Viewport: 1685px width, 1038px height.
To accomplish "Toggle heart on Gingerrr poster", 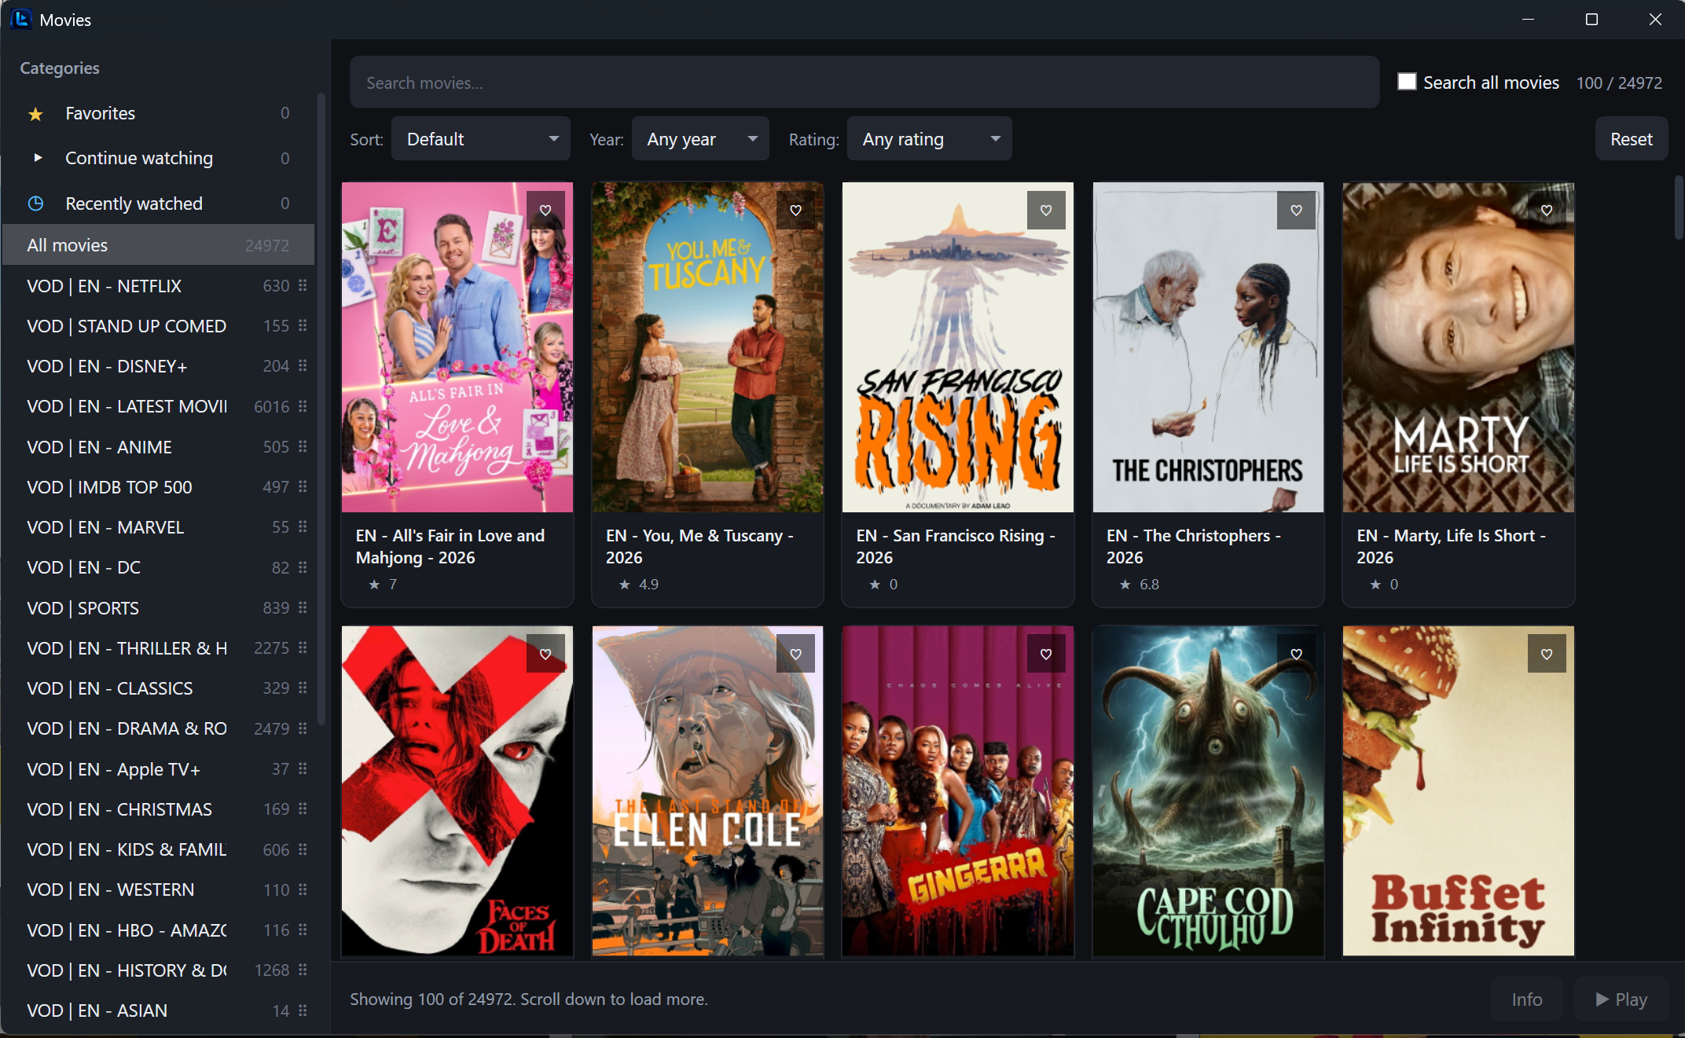I will tap(1046, 653).
